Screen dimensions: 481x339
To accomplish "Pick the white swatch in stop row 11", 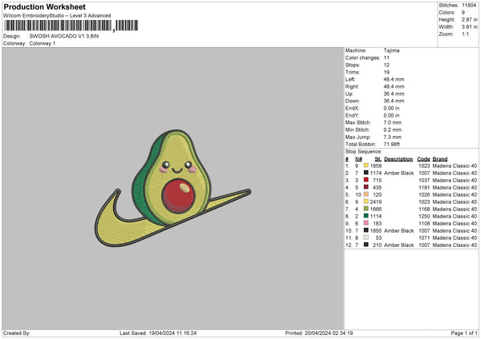I will point(366,237).
